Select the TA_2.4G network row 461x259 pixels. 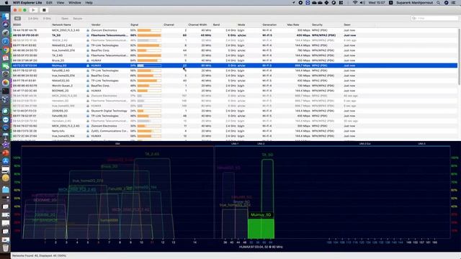[234, 55]
